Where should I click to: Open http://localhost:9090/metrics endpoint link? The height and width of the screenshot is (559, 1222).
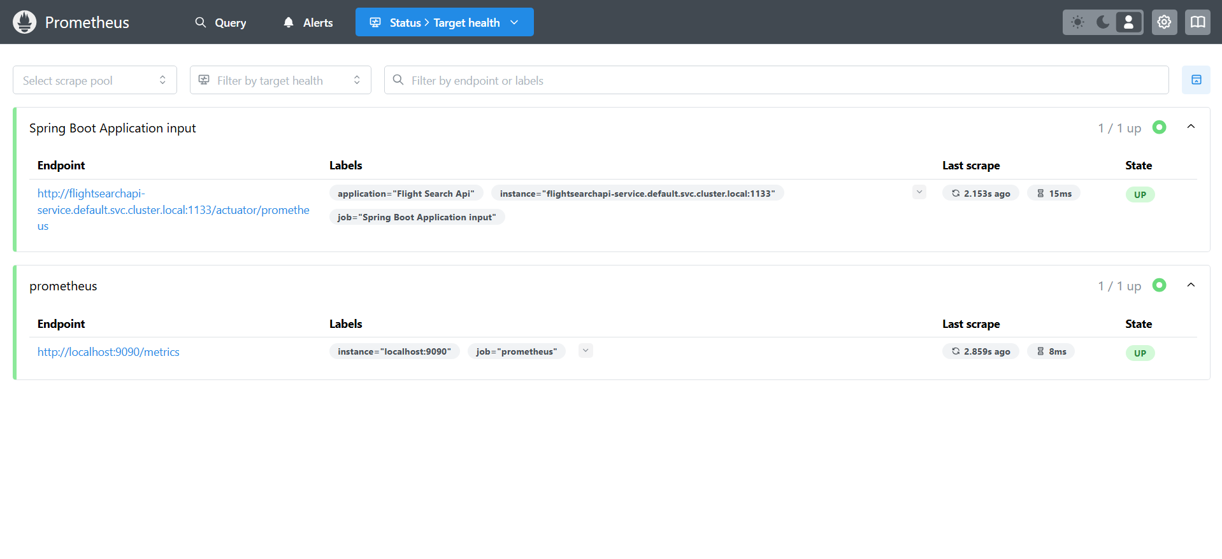(108, 352)
